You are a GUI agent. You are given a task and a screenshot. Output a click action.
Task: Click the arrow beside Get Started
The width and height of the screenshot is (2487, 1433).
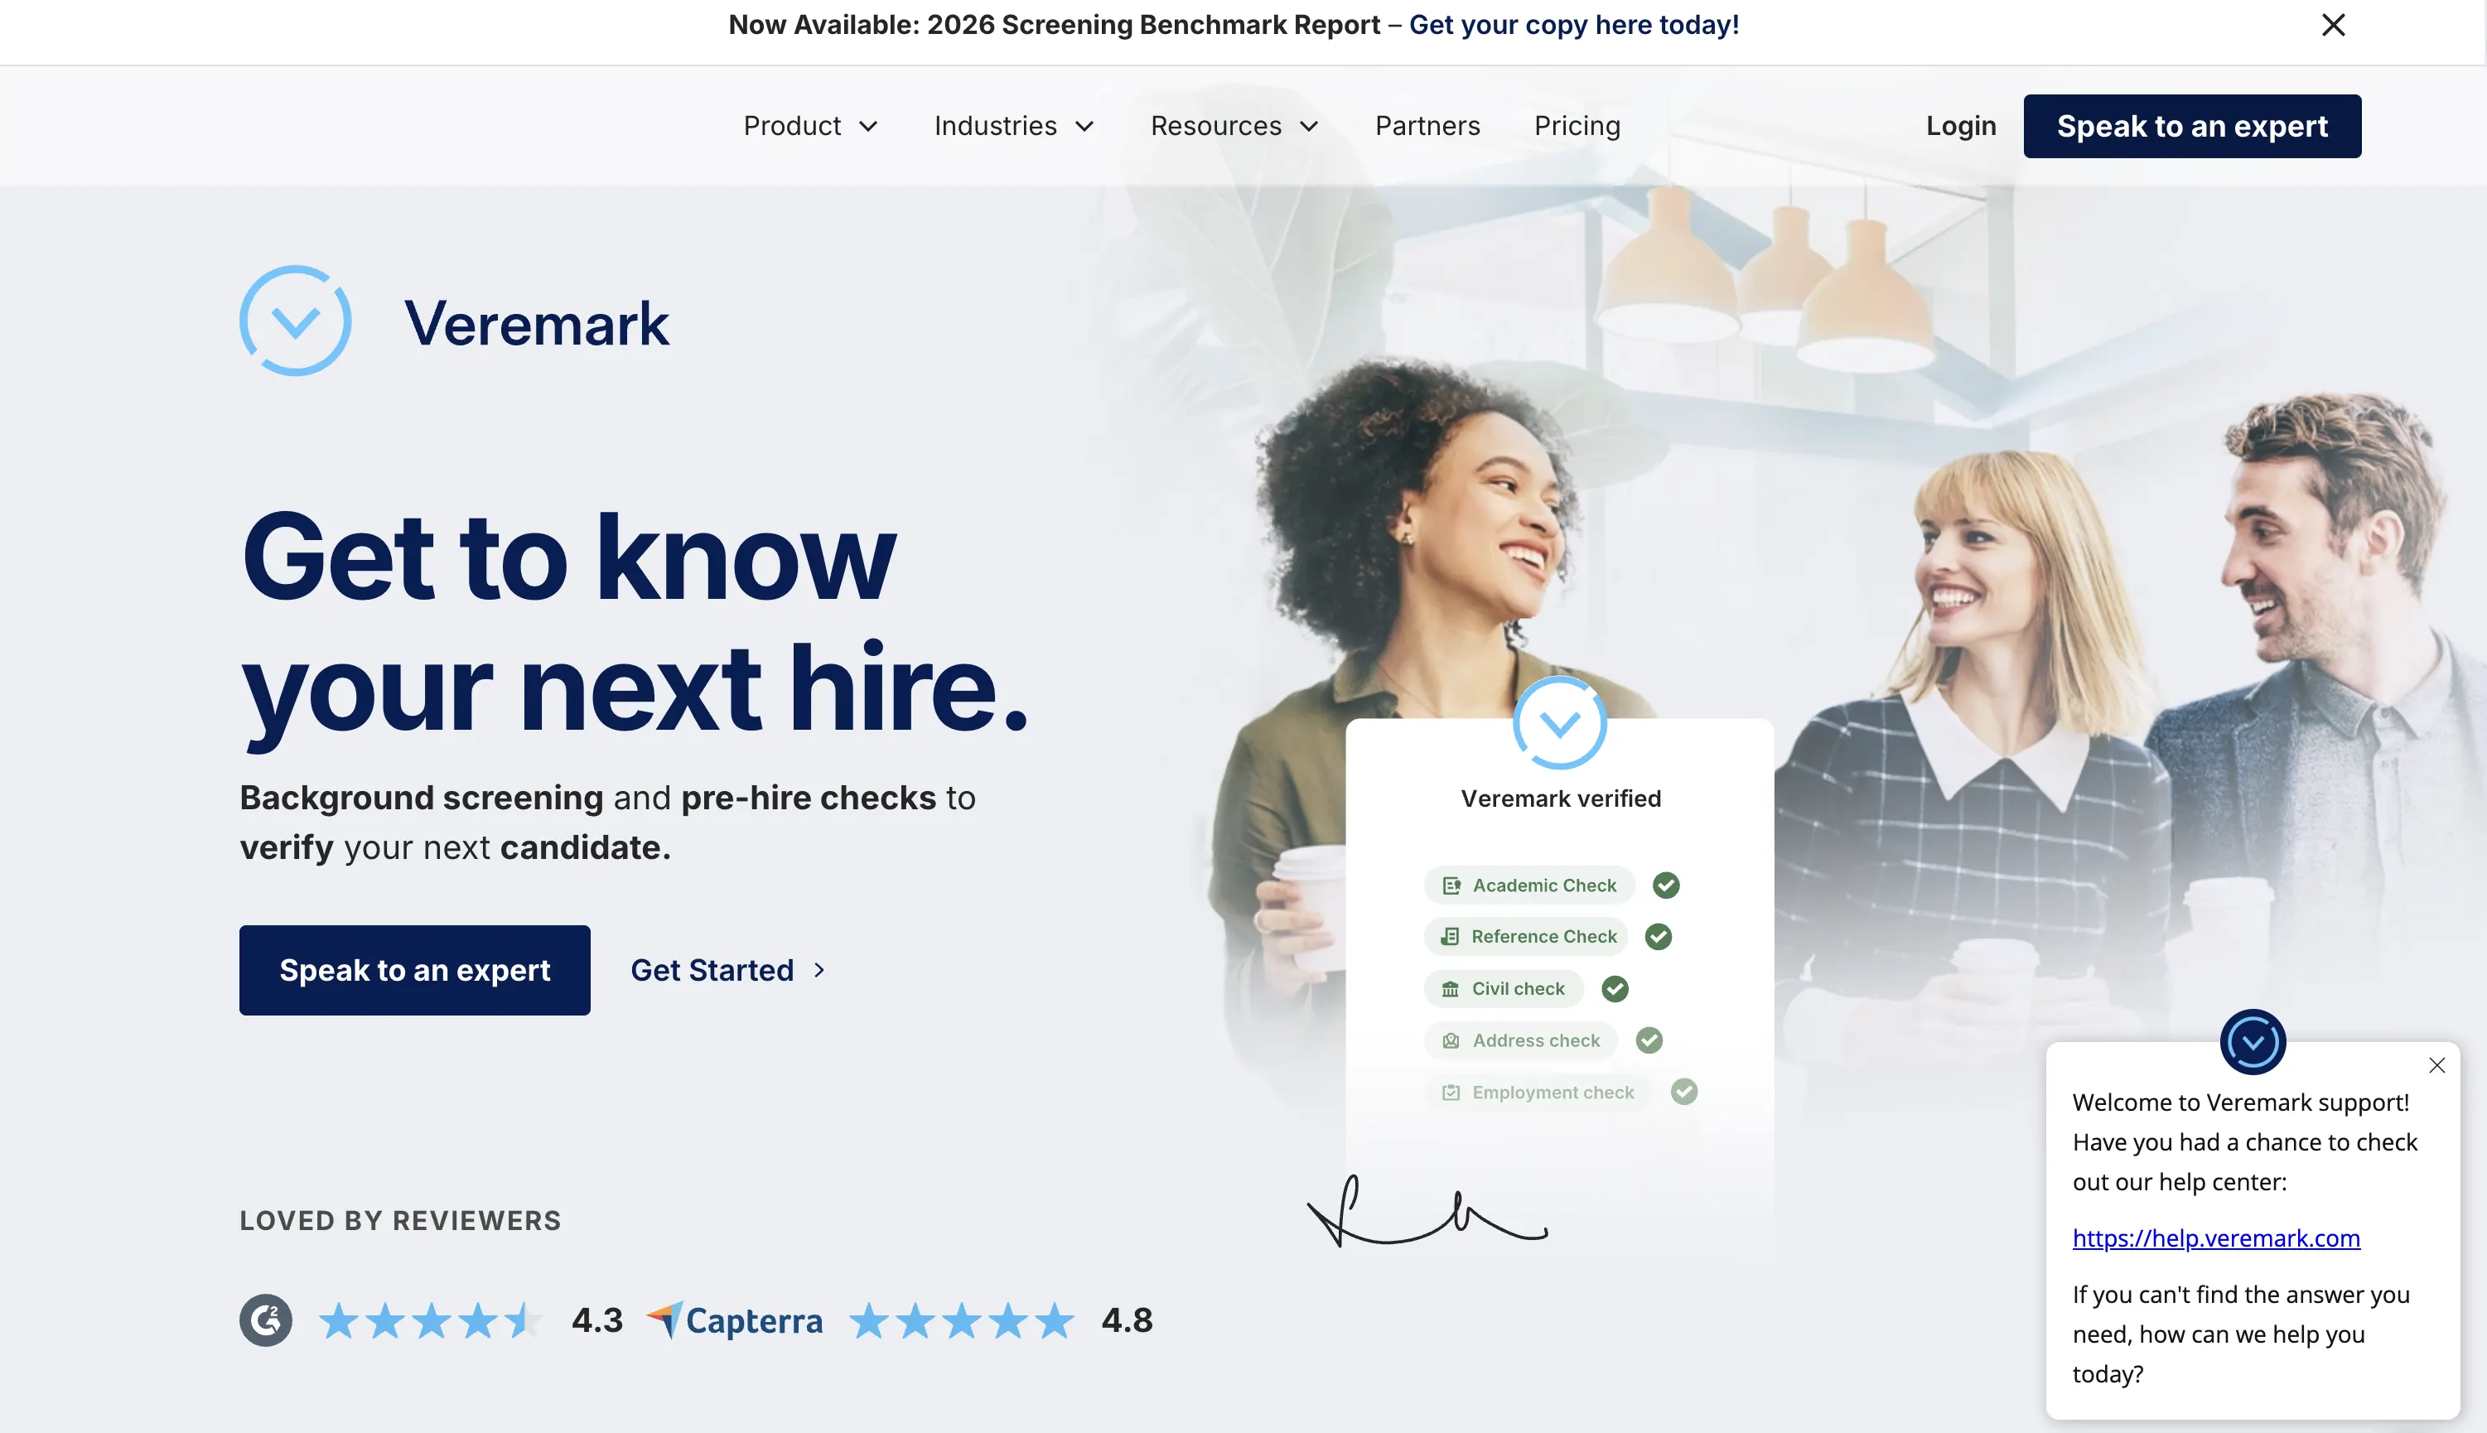(x=819, y=971)
